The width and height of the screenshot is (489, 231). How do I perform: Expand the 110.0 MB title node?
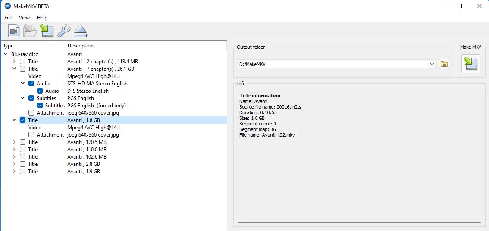coord(14,149)
